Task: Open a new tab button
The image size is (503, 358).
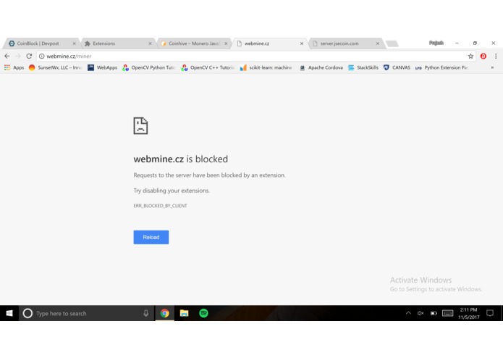Action: pos(392,43)
